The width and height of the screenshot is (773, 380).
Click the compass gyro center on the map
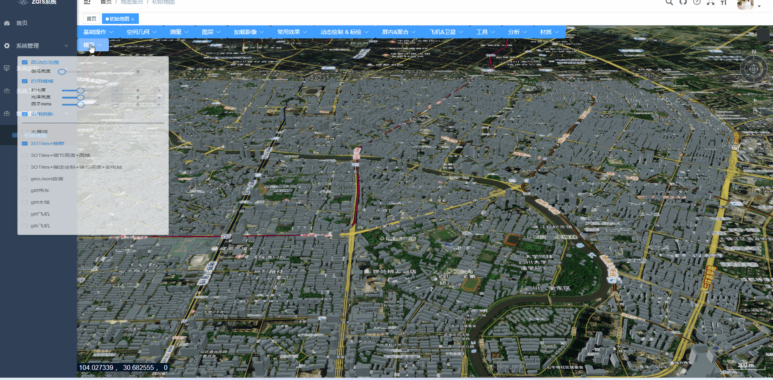pyautogui.click(x=754, y=69)
